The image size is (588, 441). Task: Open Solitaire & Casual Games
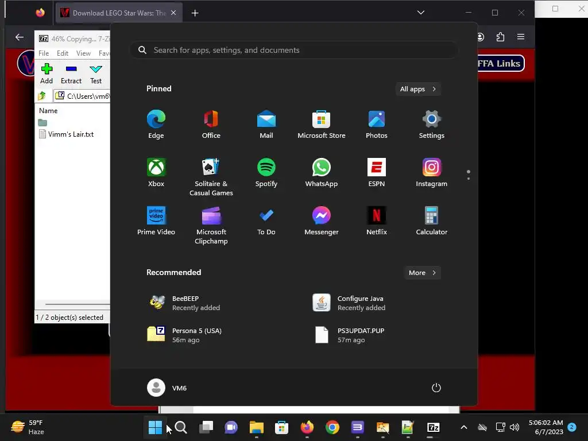(211, 177)
